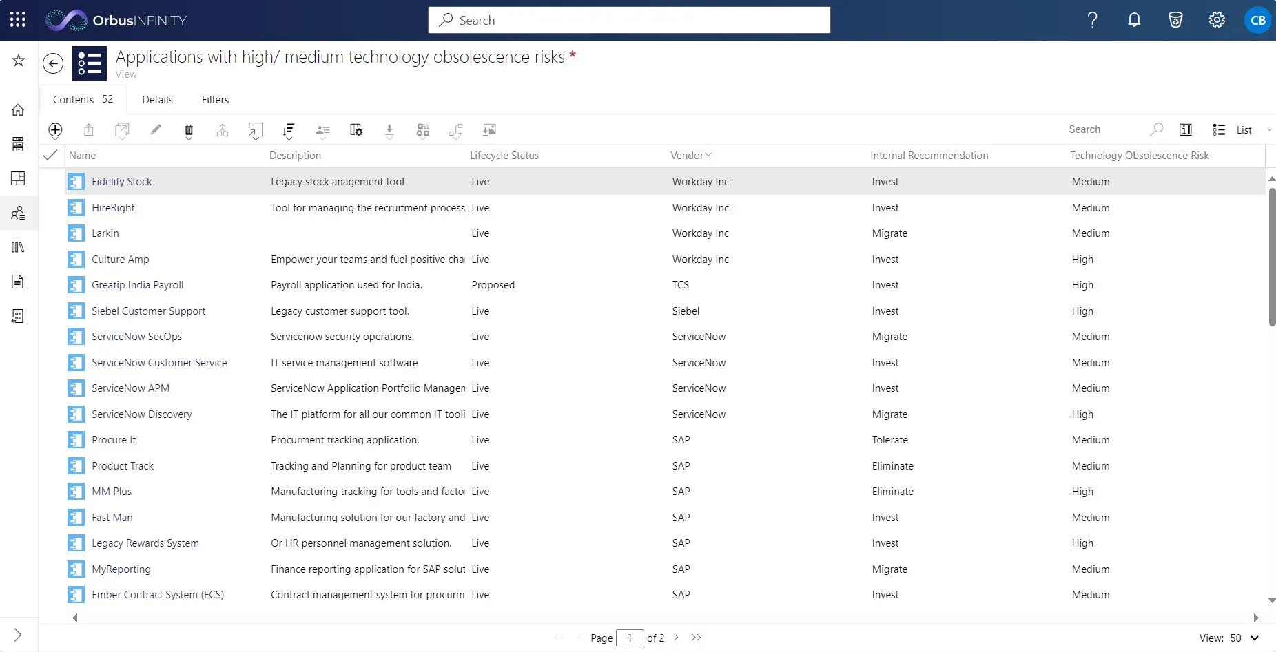Screen dimensions: 1276x652
Task: Click the OrbusInfinity logo
Action: click(116, 20)
